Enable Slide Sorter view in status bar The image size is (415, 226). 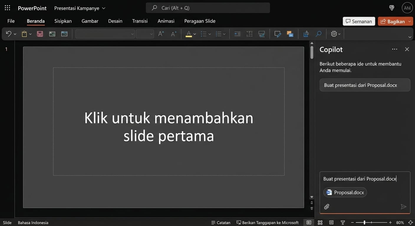pos(320,222)
